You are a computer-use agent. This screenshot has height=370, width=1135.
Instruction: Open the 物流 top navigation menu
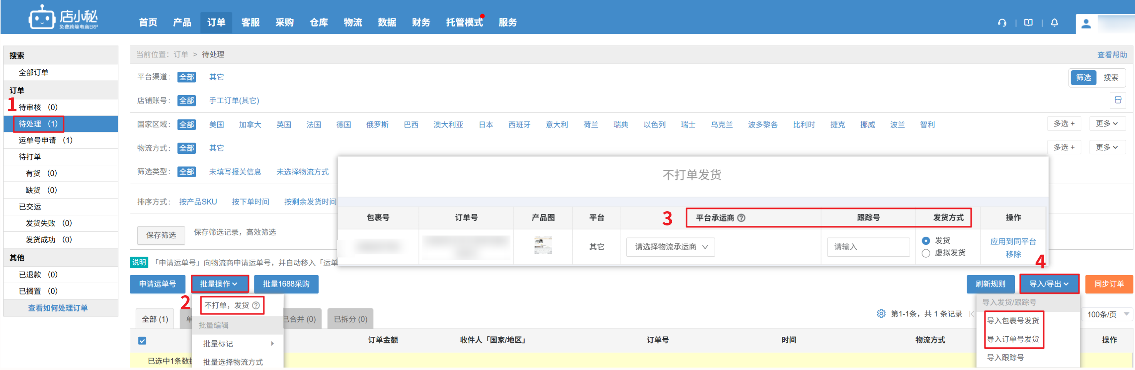353,22
